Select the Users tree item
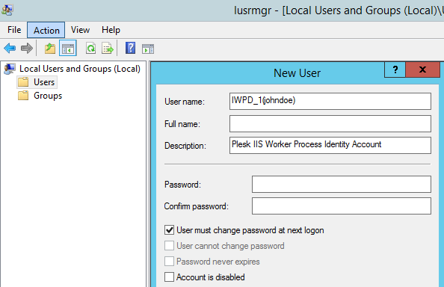The height and width of the screenshot is (287, 444). point(44,82)
